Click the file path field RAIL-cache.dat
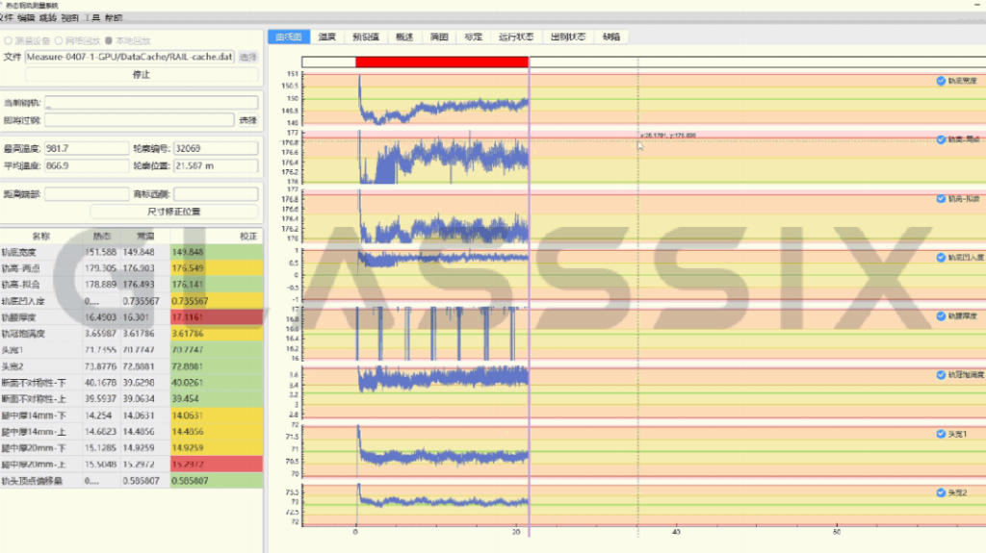 click(x=130, y=57)
